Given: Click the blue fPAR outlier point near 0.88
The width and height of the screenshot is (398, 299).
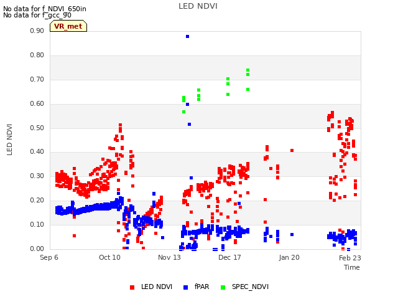Looking at the screenshot, I should [187, 37].
